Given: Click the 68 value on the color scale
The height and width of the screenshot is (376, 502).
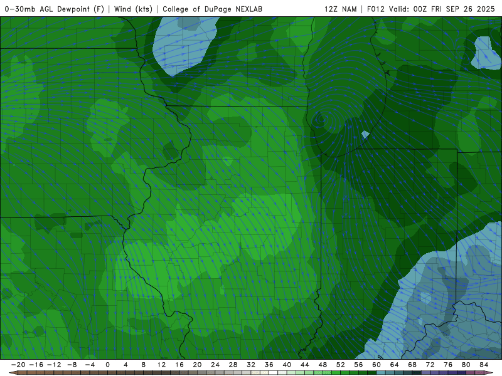Looking at the screenshot, I should tap(412, 365).
